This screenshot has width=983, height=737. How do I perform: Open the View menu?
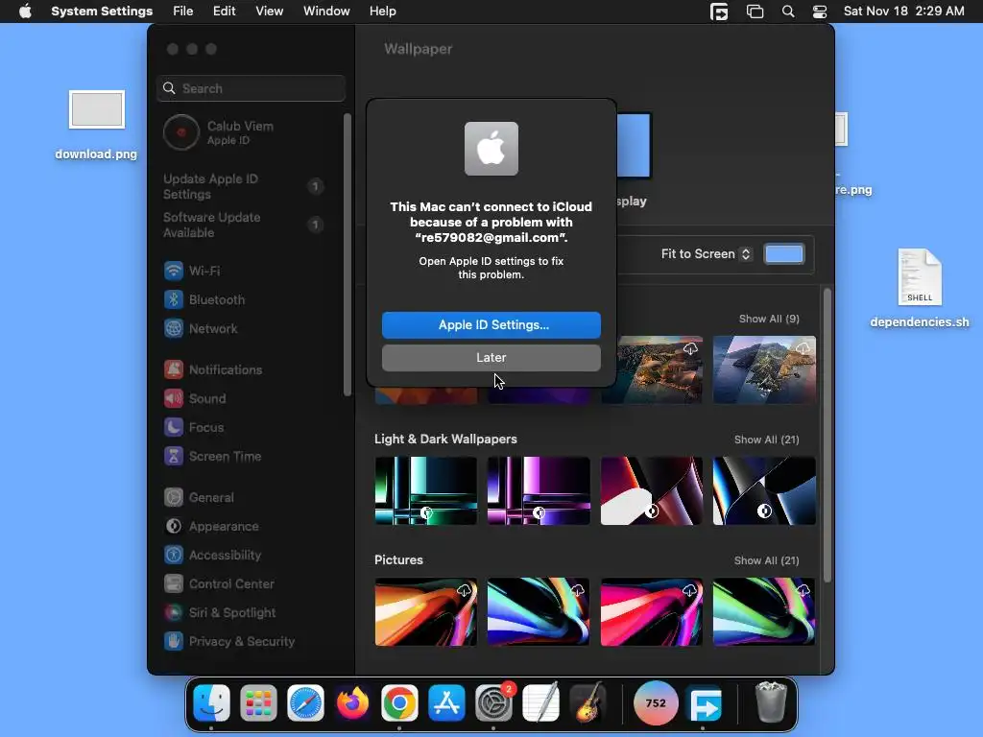coord(269,11)
